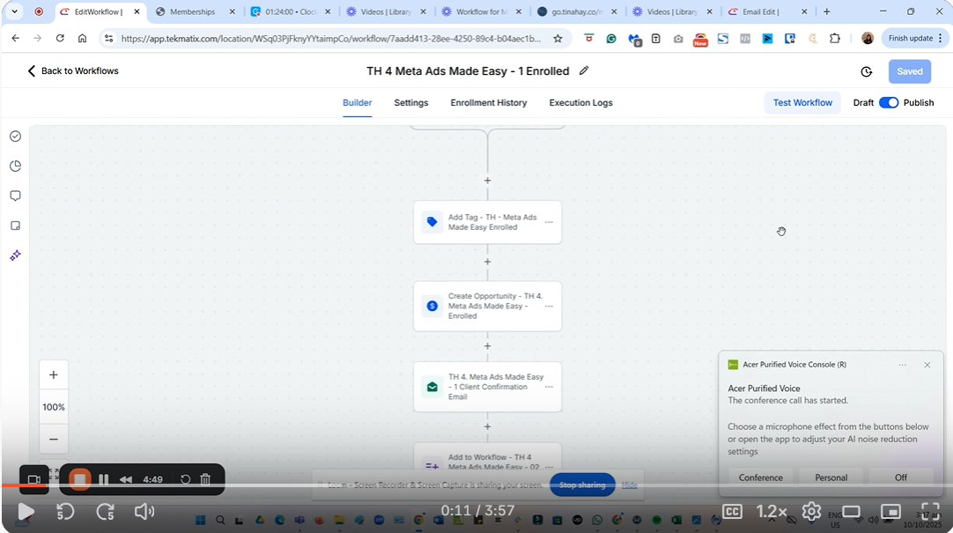
Task: Open Add Tag step three-dot menu
Action: coord(549,222)
